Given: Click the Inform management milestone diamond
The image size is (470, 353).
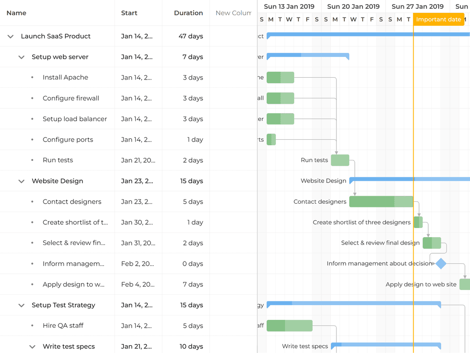Looking at the screenshot, I should pos(441,263).
